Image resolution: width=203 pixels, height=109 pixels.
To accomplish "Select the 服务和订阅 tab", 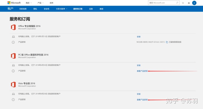I will click(x=78, y=9).
